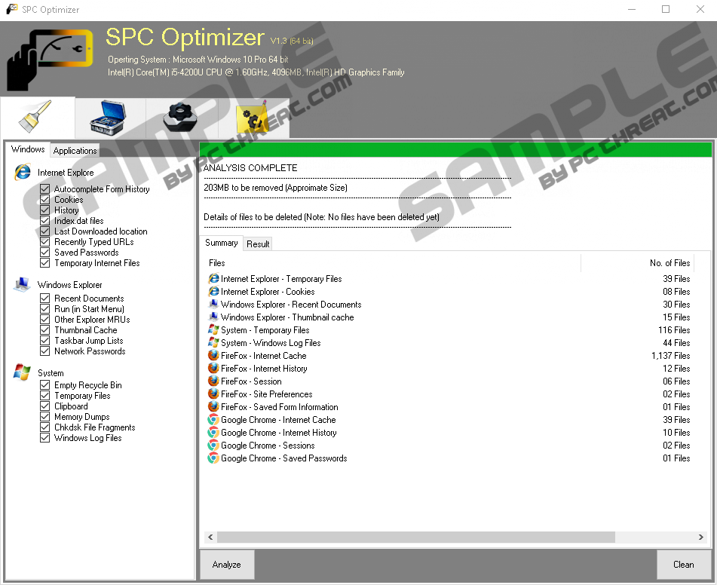Click the Windows Explorer - Recent Documents row icon
This screenshot has height=585, width=717.
(x=213, y=304)
